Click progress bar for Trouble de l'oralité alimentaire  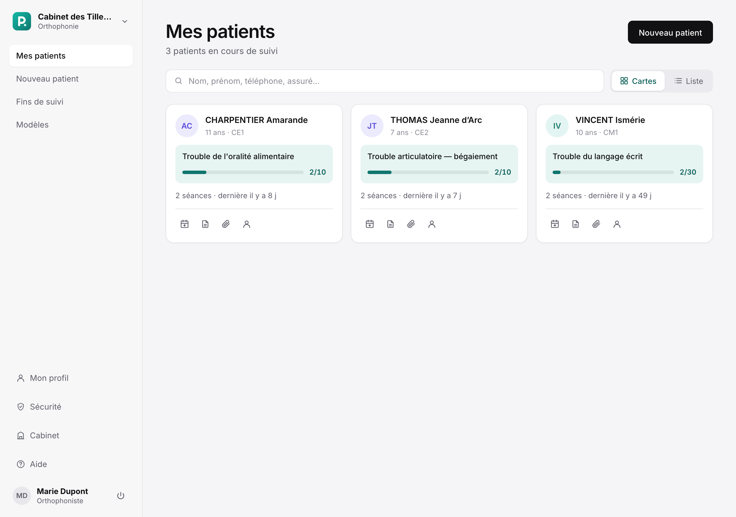pyautogui.click(x=243, y=172)
